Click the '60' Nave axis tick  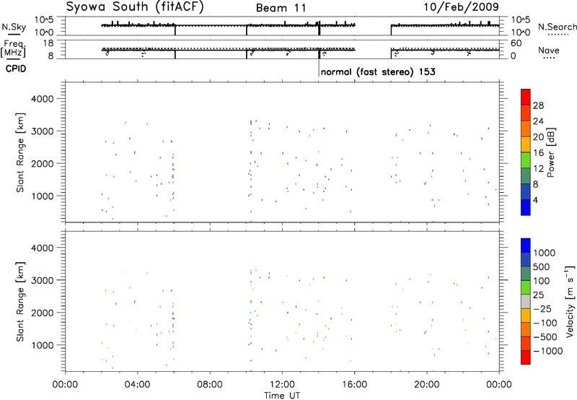pos(516,43)
